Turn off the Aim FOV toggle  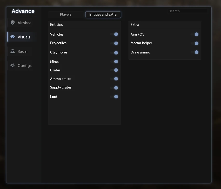coord(195,34)
